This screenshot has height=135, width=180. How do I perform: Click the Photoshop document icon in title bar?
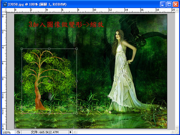click(x=5, y=4)
